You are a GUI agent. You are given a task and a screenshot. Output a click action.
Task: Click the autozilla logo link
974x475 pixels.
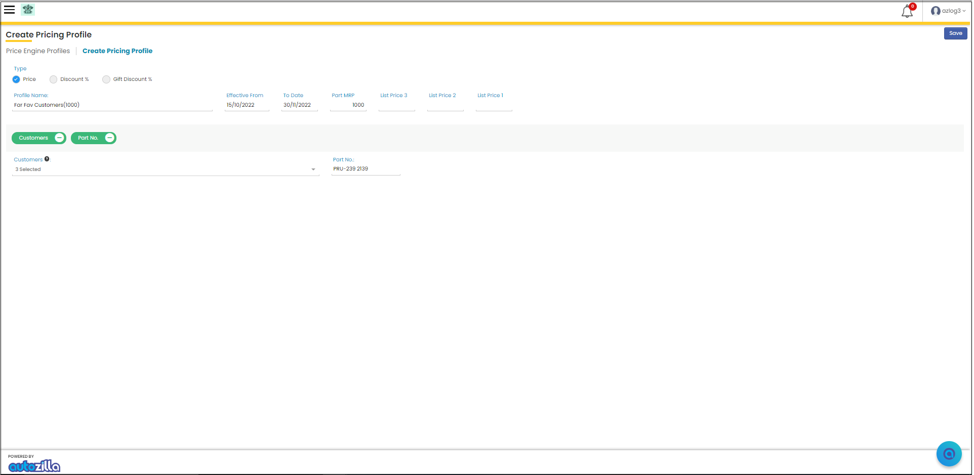pos(34,466)
